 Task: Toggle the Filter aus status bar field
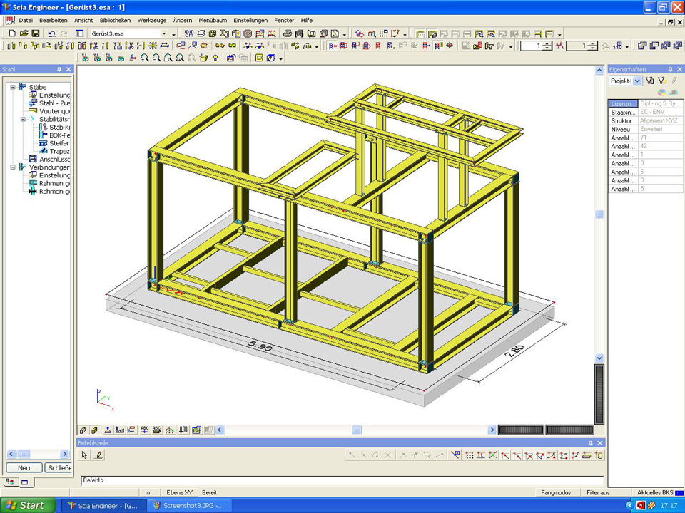click(598, 492)
